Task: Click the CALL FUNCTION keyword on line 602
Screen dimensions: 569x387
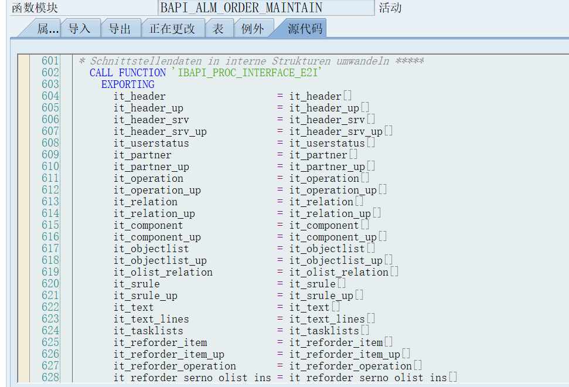Action: coord(128,73)
